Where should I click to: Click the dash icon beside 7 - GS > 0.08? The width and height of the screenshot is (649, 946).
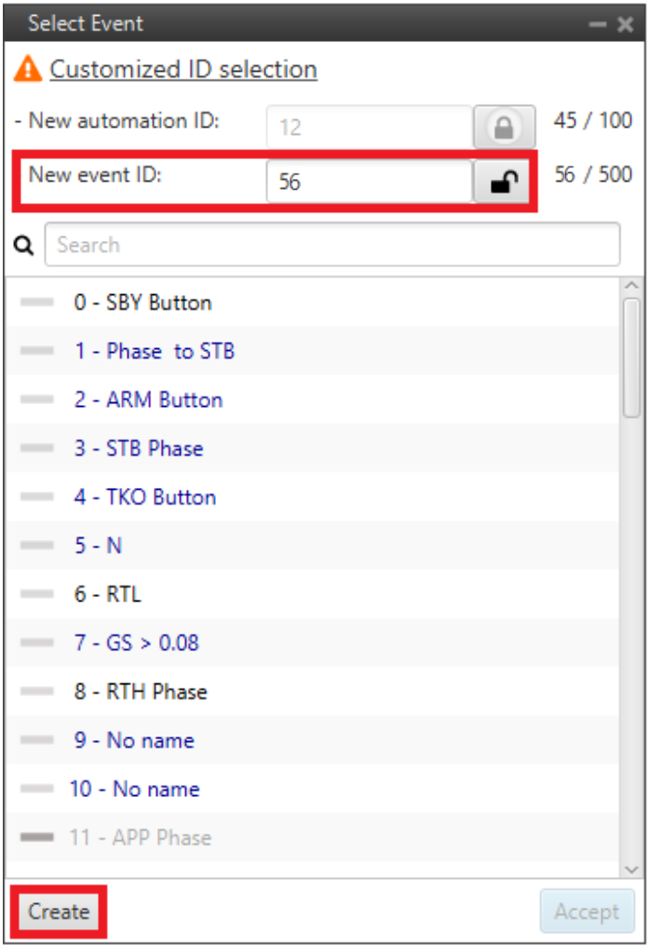click(x=37, y=642)
